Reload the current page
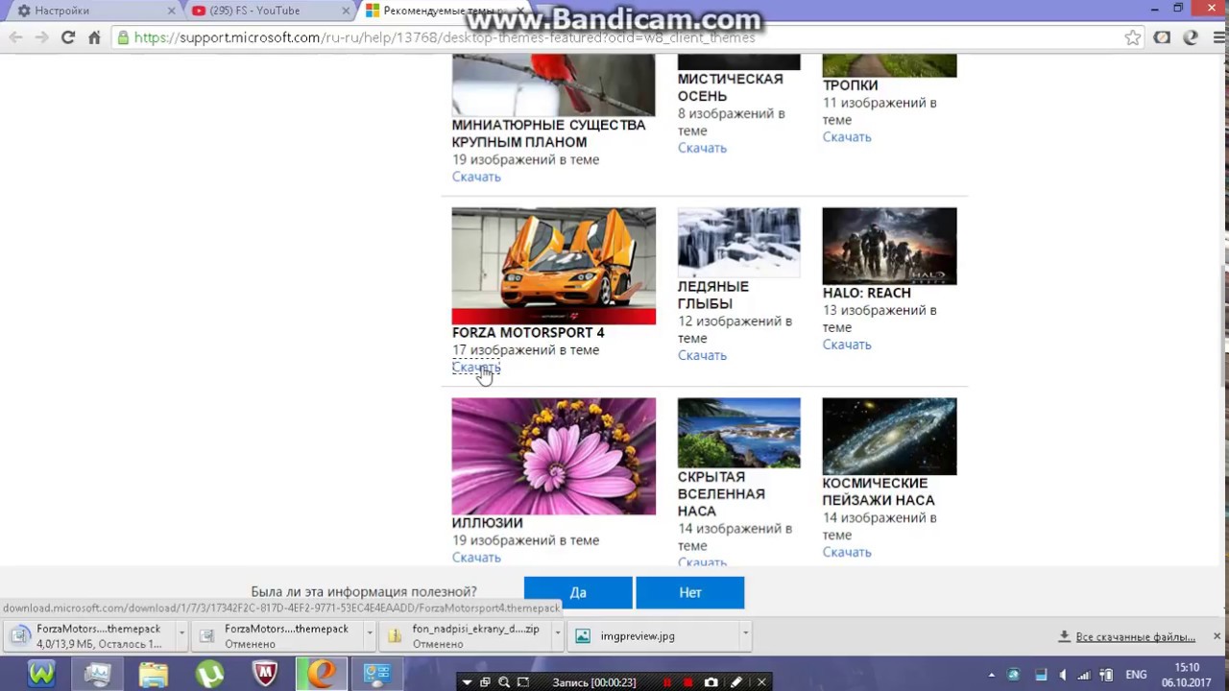Screen dimensions: 1229x691 tap(67, 37)
